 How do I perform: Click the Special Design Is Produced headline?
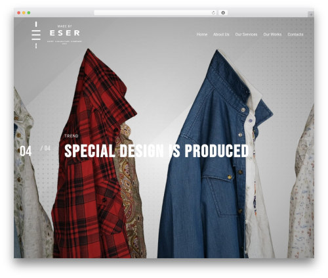coord(157,151)
